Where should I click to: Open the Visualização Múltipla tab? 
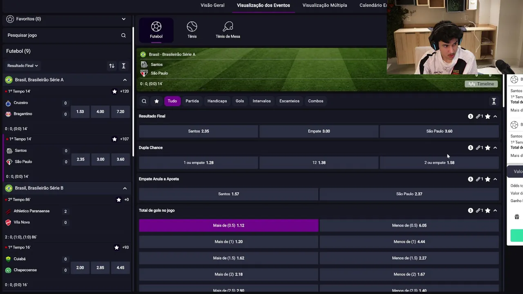[325, 5]
